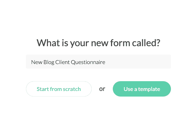Click the 'template' word on green button
193x127 pixels.
pos(149,89)
